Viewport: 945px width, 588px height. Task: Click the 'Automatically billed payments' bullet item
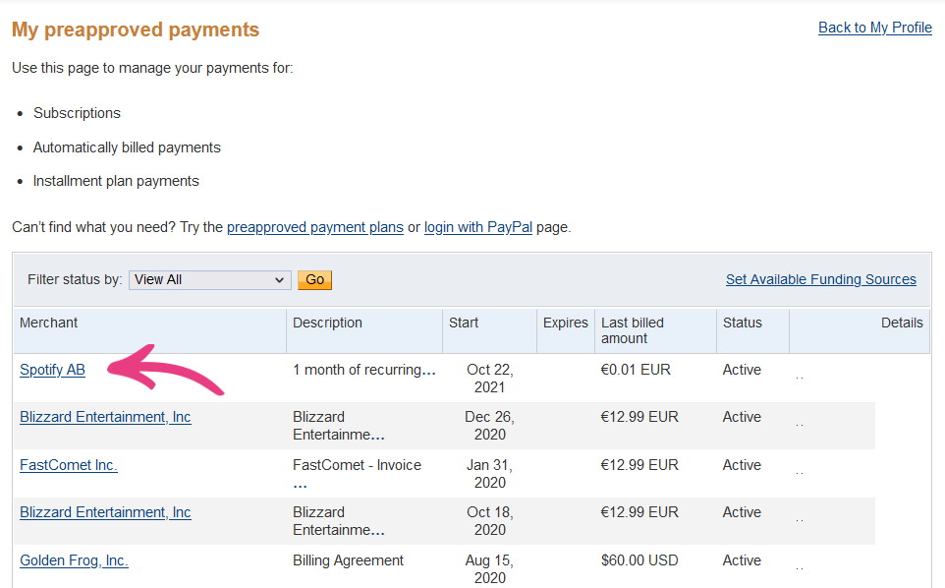[x=127, y=147]
